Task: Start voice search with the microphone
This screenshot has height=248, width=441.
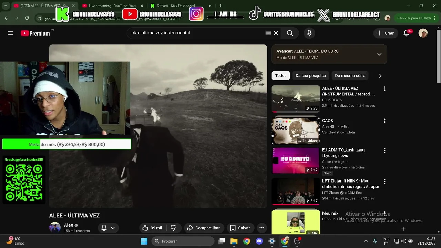Action: click(x=309, y=33)
